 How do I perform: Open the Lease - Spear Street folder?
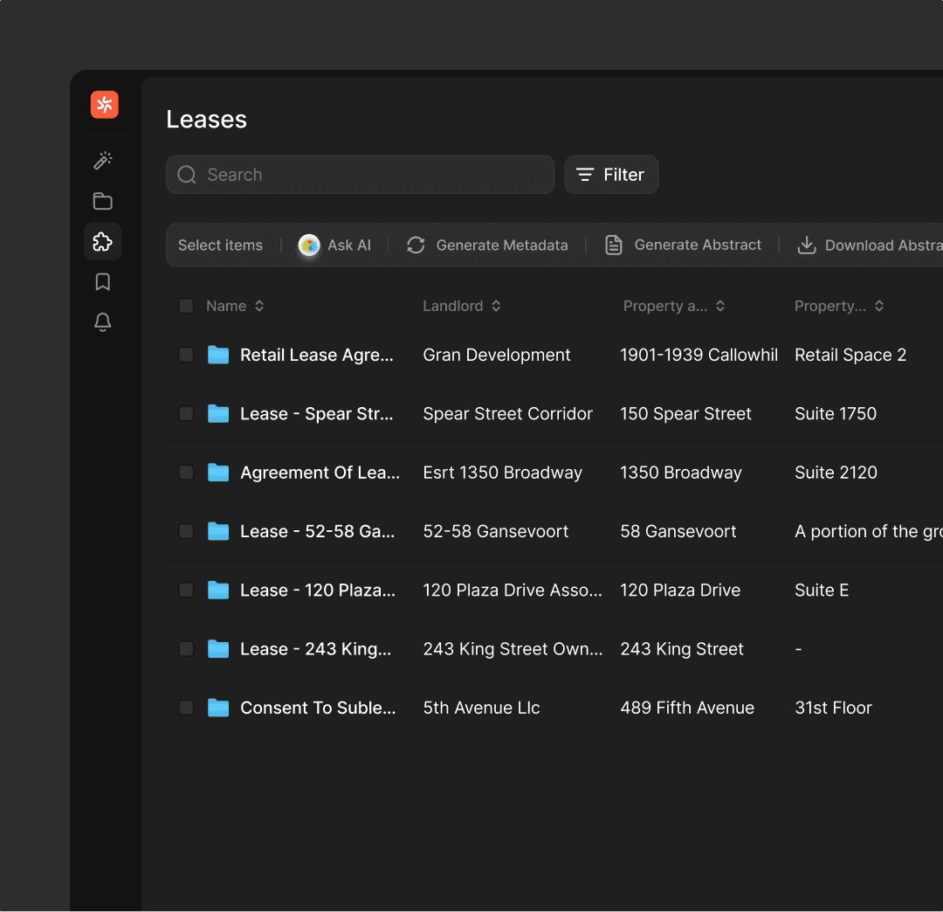(x=316, y=414)
